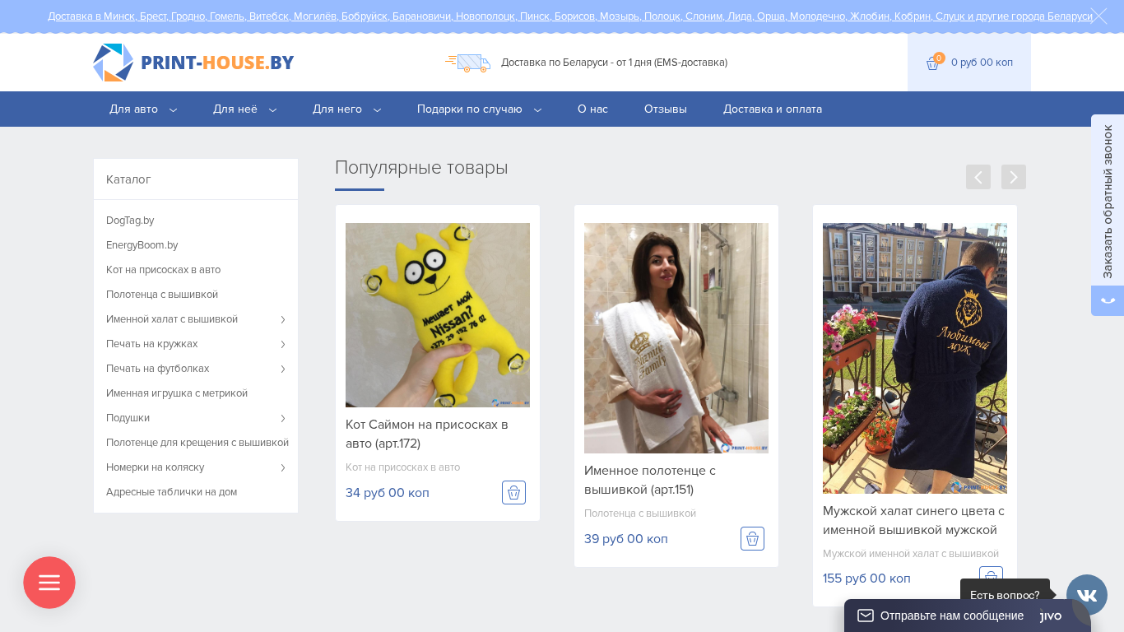Open Именное полотенце с вышивкой title

click(650, 480)
